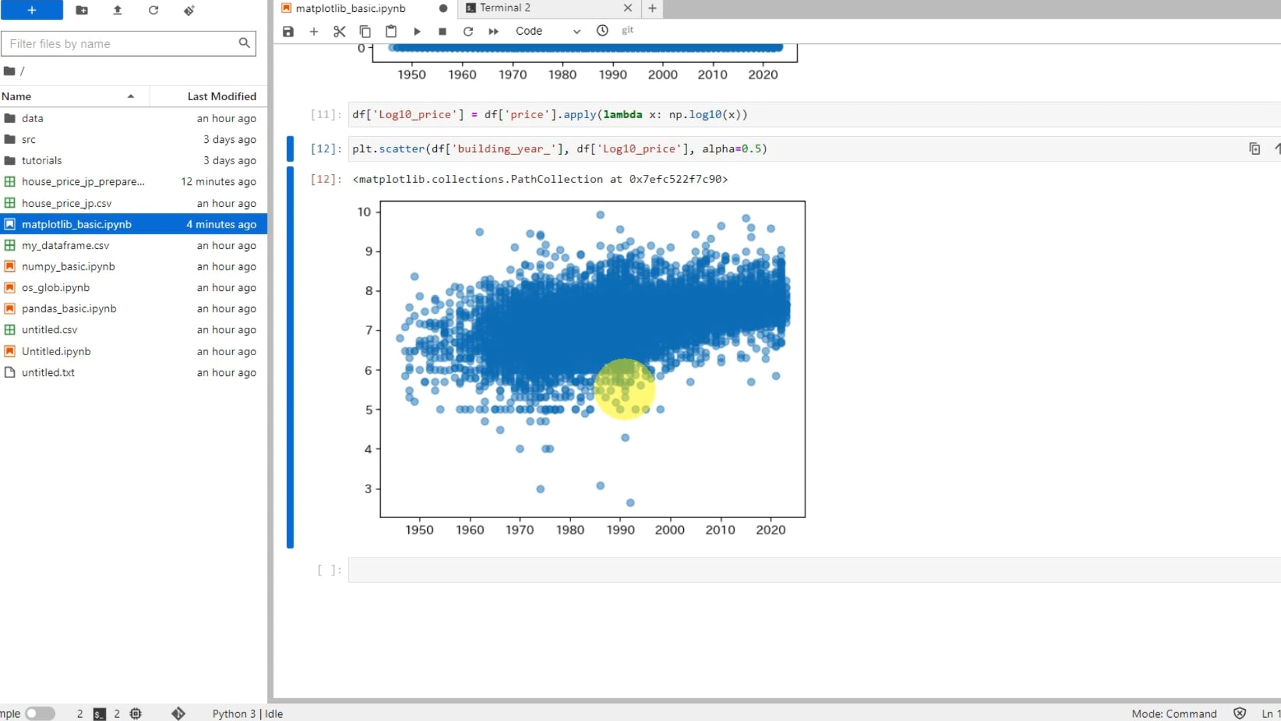Image resolution: width=1281 pixels, height=721 pixels.
Task: Select untitled.txt file
Action: (x=133, y=373)
